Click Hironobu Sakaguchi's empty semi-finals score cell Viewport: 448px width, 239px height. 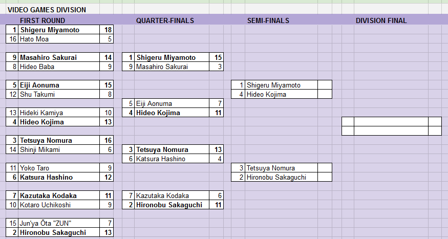[325, 177]
